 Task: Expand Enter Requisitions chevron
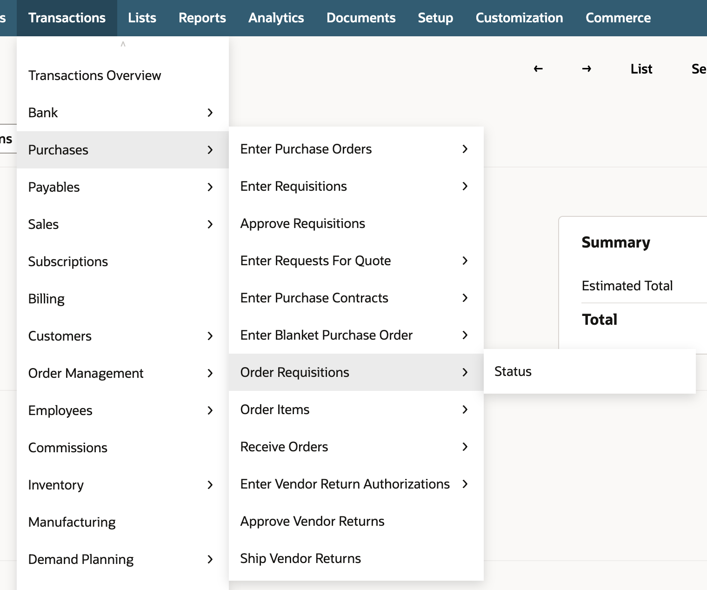click(x=465, y=186)
